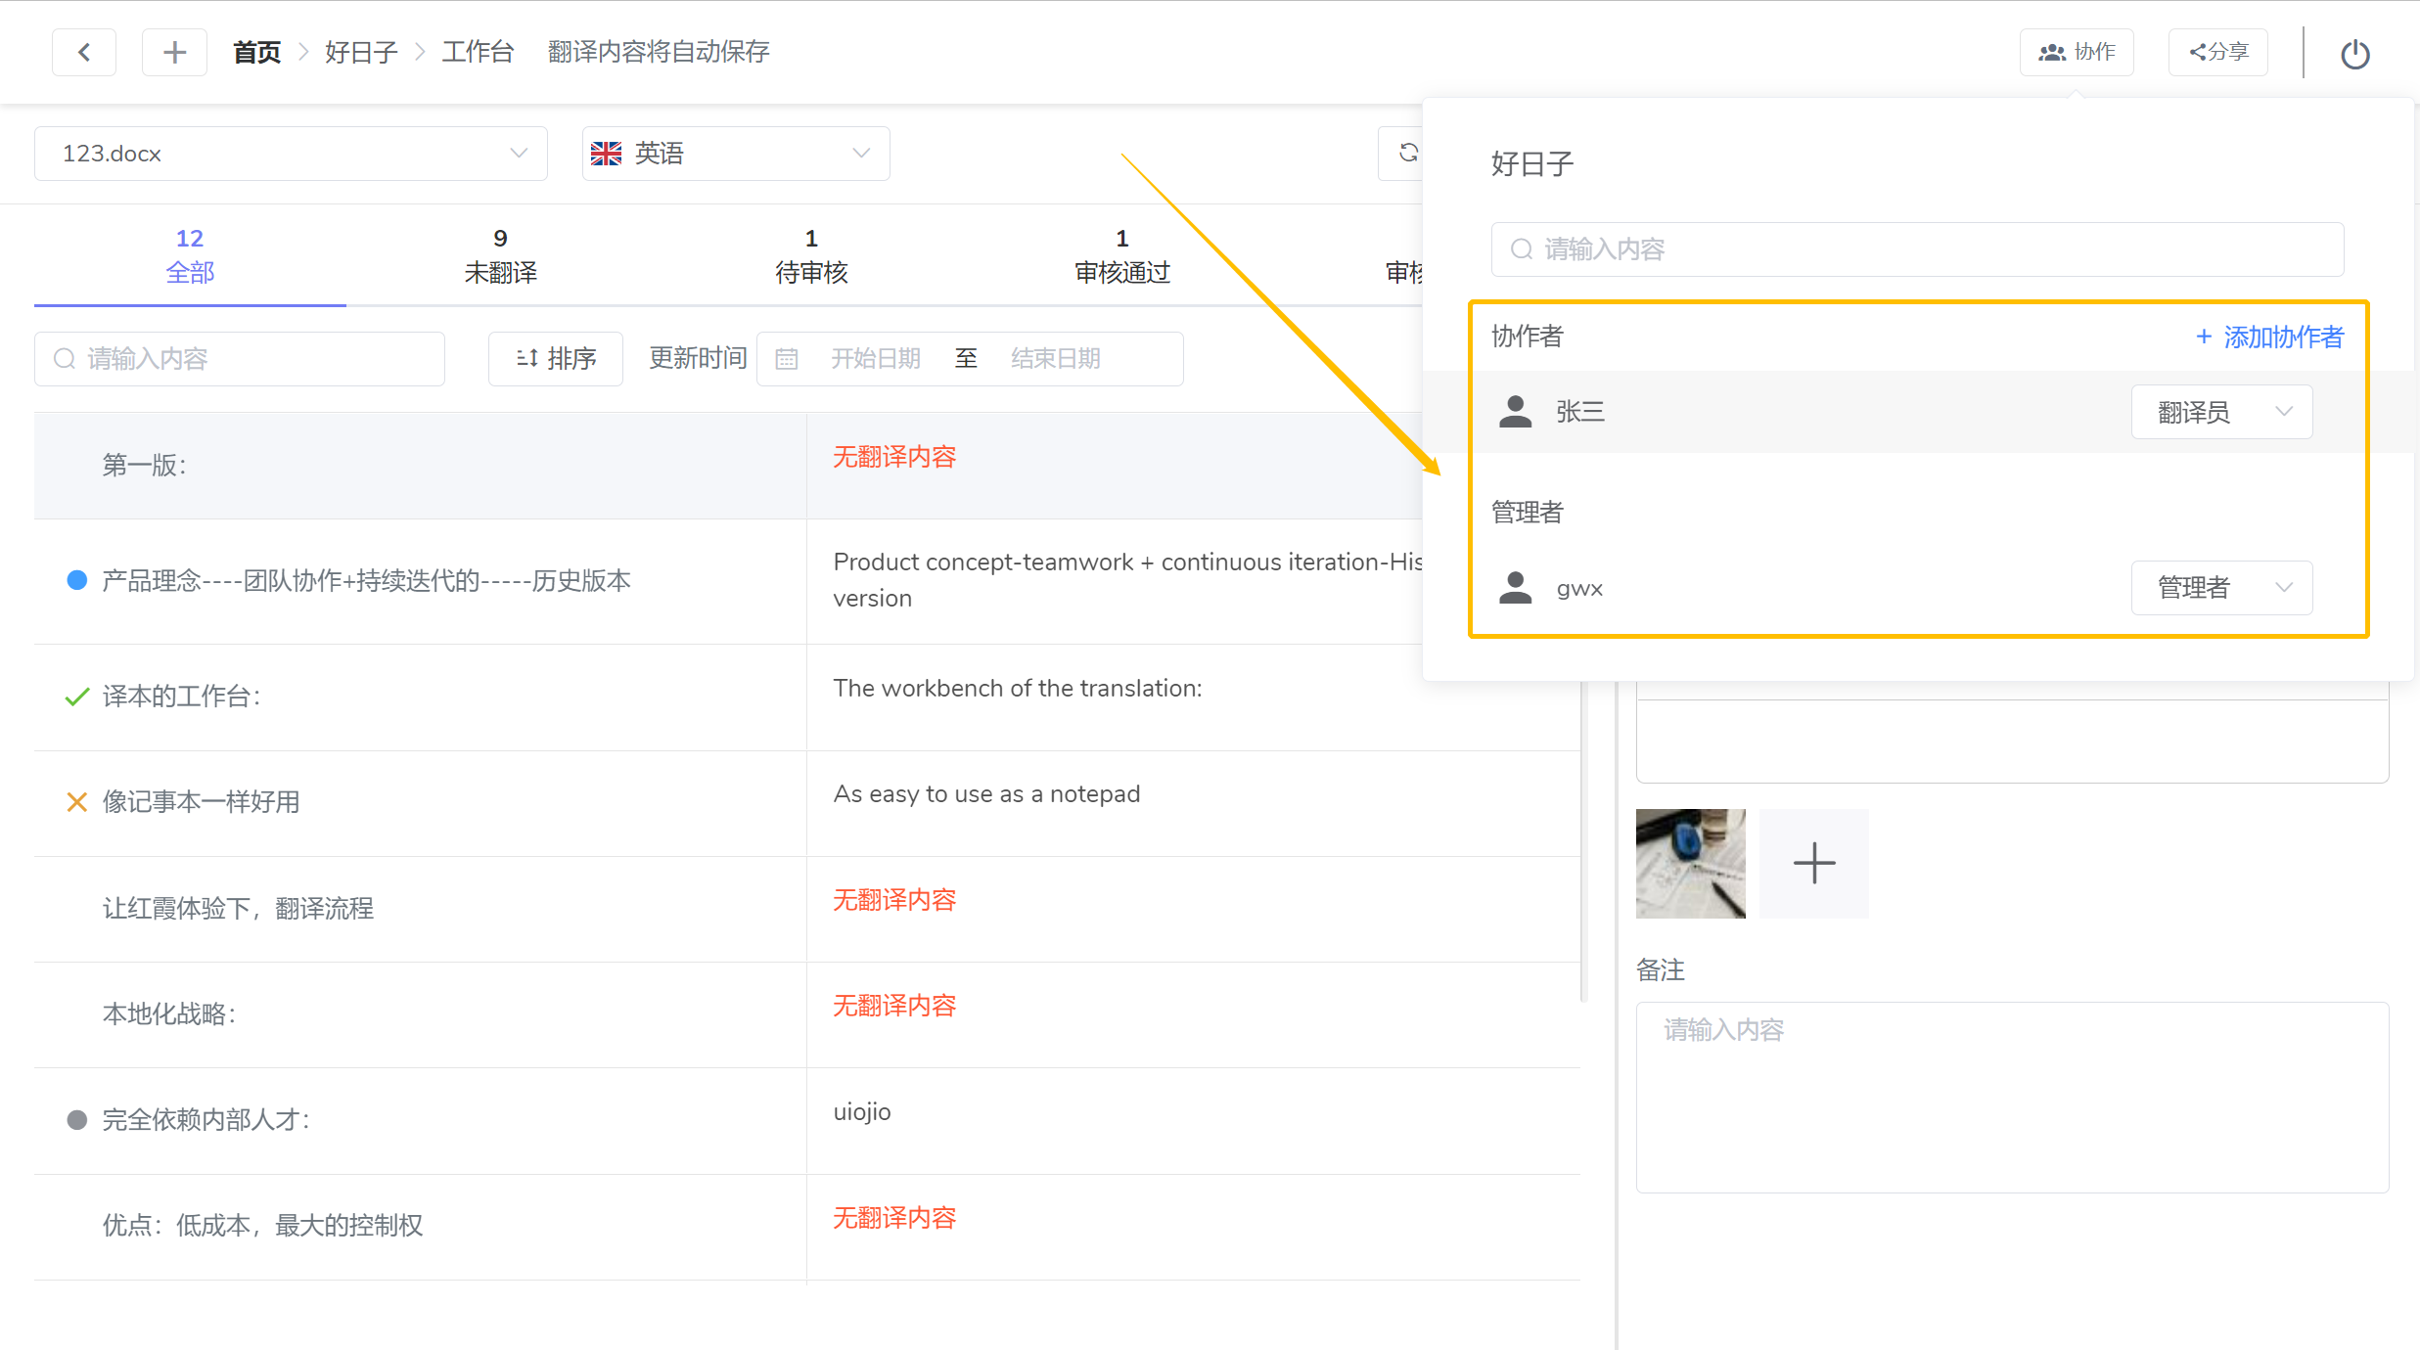
Task: Select the 审核通过 tab
Action: pos(1121,256)
